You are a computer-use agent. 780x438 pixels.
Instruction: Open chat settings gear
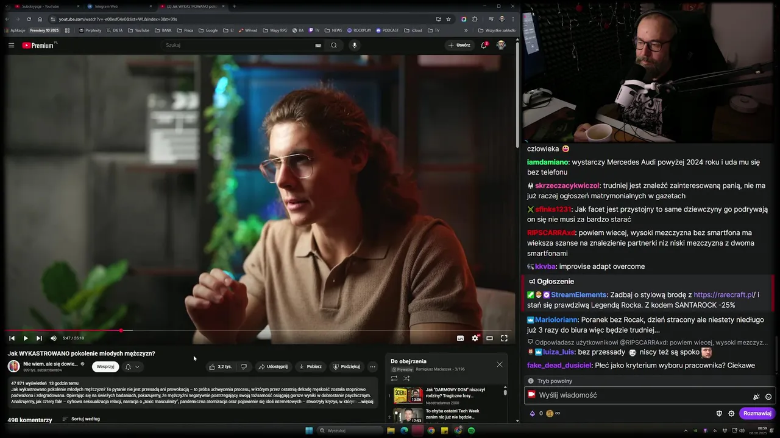(731, 414)
